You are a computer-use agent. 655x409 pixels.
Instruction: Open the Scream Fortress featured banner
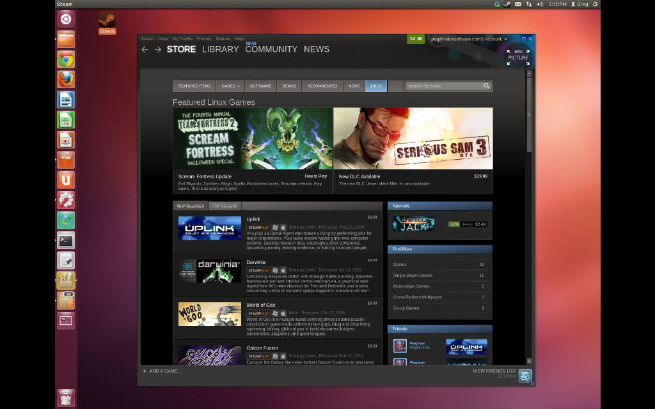pyautogui.click(x=253, y=139)
